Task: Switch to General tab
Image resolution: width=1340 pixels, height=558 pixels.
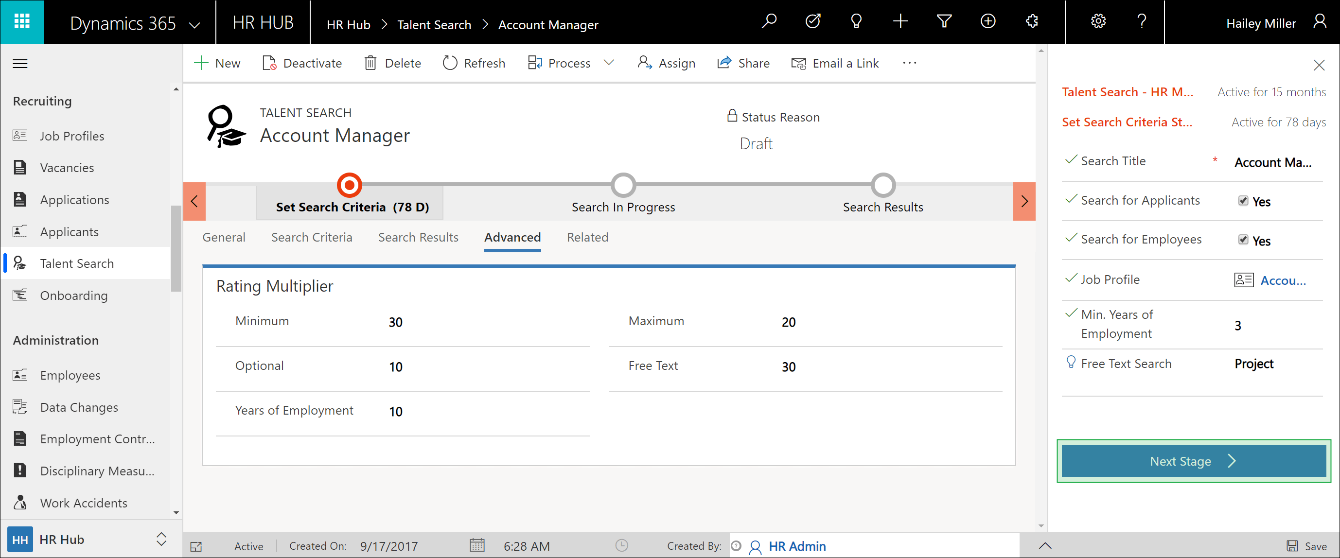Action: point(224,237)
